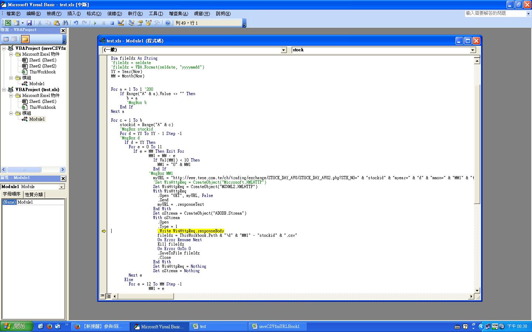This screenshot has height=332, width=532.
Task: Open the stock procedure dropdown
Action: point(473,50)
